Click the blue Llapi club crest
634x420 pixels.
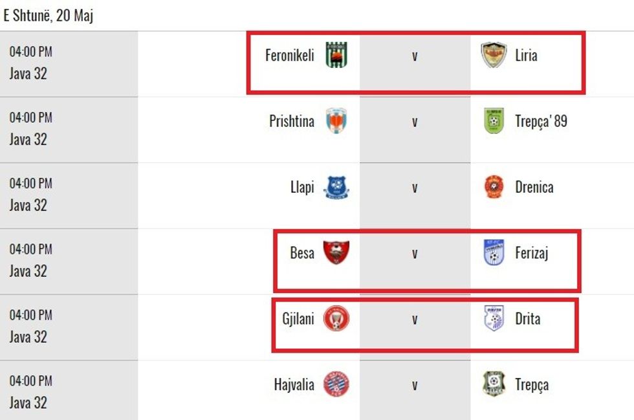tap(336, 187)
